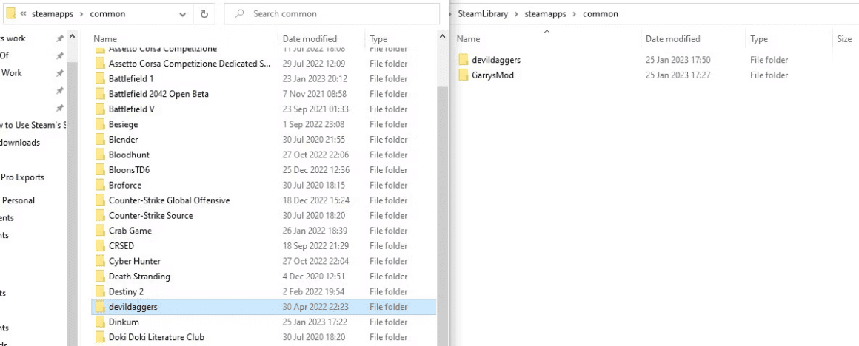Image resolution: width=859 pixels, height=346 pixels.
Task: Select the CRSED folder icon
Action: [100, 246]
